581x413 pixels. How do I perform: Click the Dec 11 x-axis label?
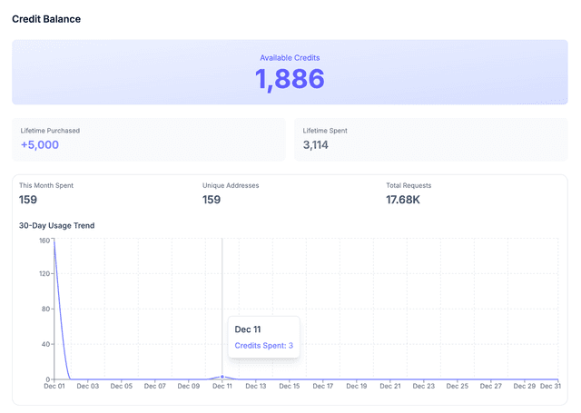click(x=222, y=386)
